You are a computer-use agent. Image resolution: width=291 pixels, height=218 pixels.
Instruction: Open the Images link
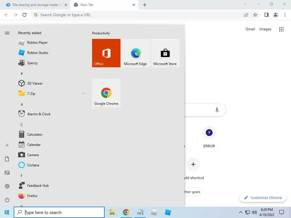click(265, 29)
